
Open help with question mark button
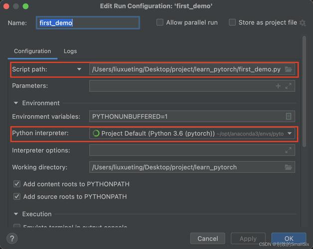pos(12,238)
